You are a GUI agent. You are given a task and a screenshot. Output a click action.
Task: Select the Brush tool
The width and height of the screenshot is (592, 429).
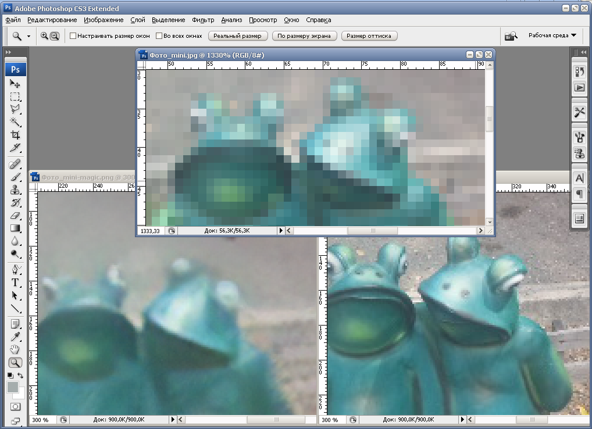(15, 177)
